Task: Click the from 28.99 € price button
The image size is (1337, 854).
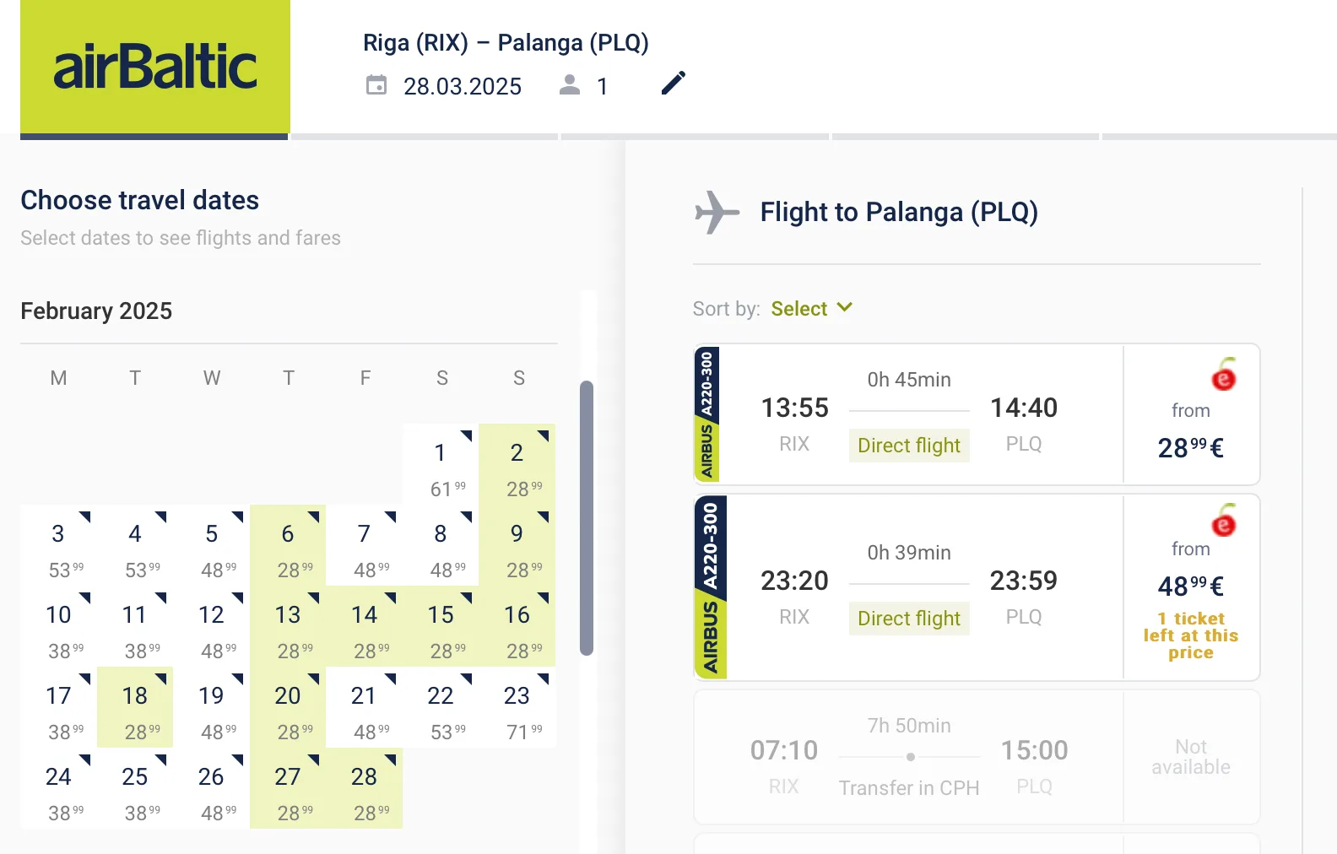Action: coord(1190,430)
